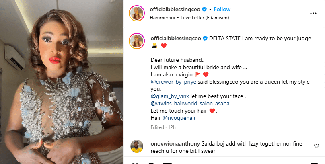Click the post video of the woman
Screen dimensions: 325x164
coord(64,82)
